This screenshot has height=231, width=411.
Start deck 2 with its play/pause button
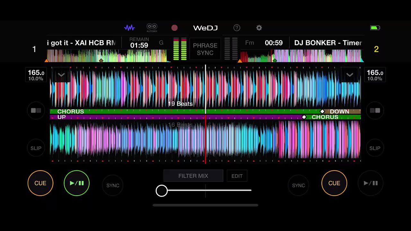point(371,183)
